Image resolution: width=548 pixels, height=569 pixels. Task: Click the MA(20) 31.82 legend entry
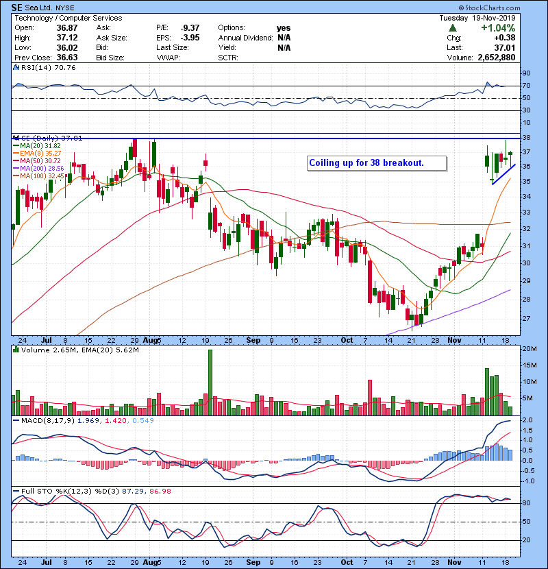tap(37, 145)
